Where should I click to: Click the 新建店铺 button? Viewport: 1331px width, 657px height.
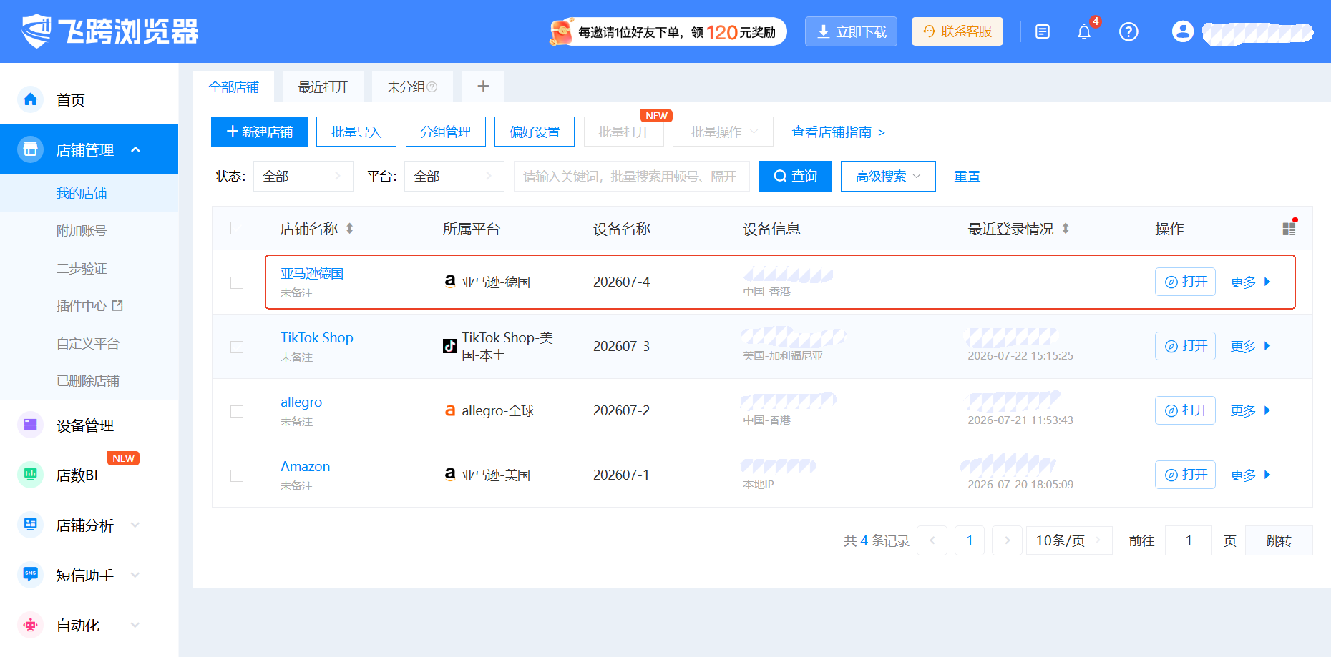click(259, 132)
